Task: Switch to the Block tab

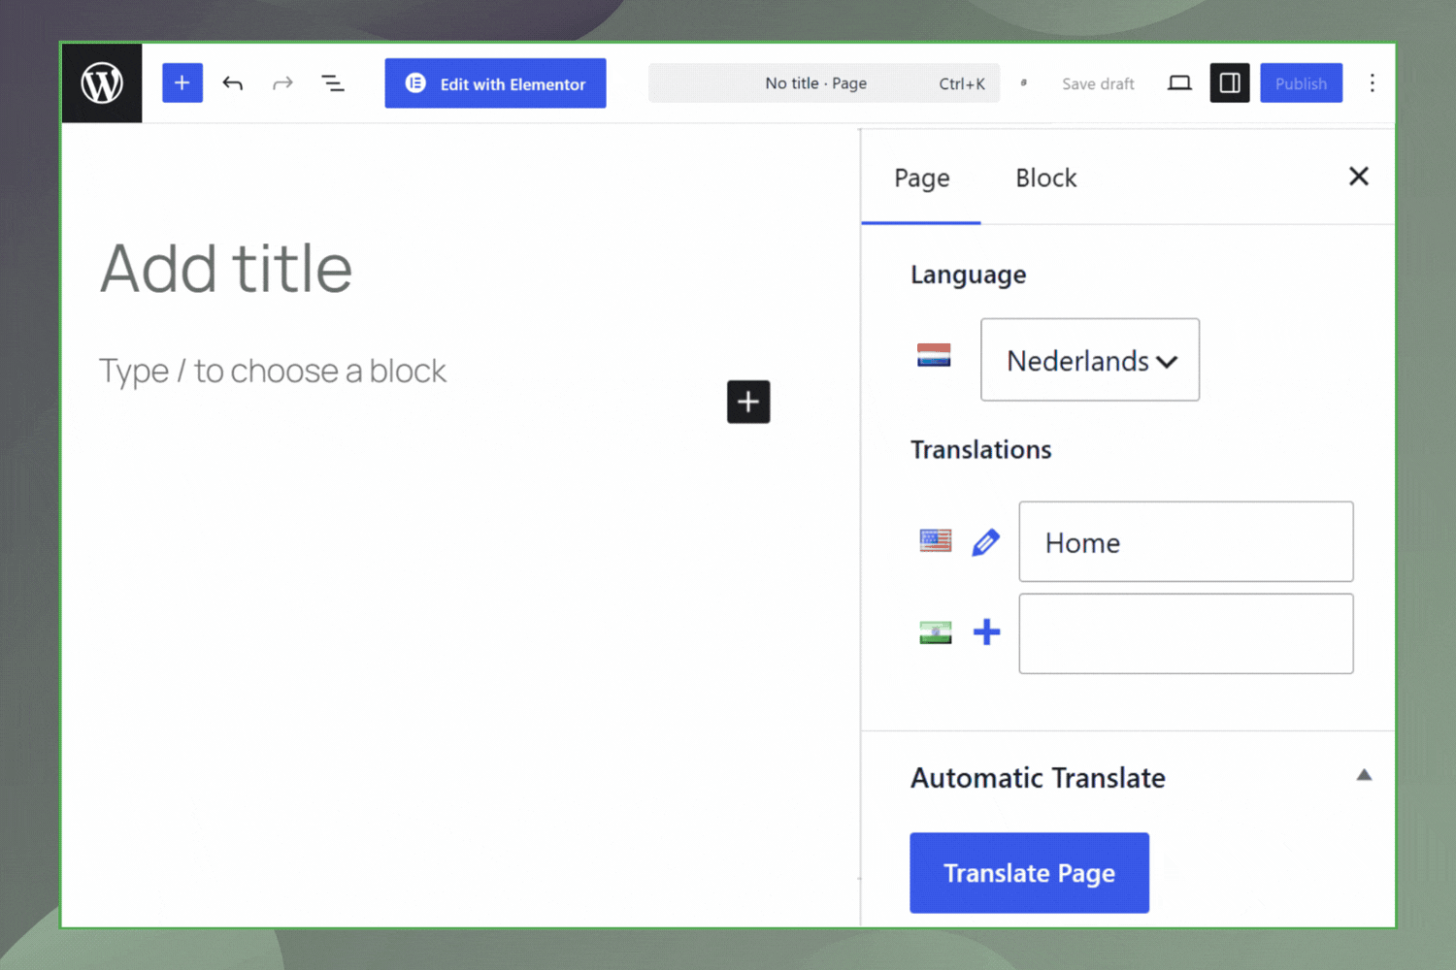Action: 1045,178
